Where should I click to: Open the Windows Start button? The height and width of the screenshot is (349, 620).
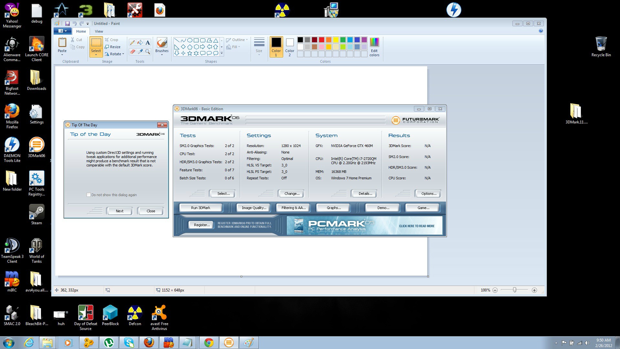pos(9,343)
